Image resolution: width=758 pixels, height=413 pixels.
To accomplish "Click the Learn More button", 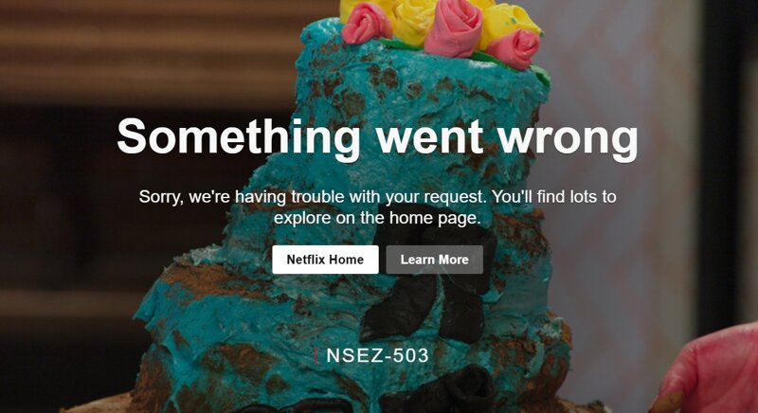I will pyautogui.click(x=434, y=260).
